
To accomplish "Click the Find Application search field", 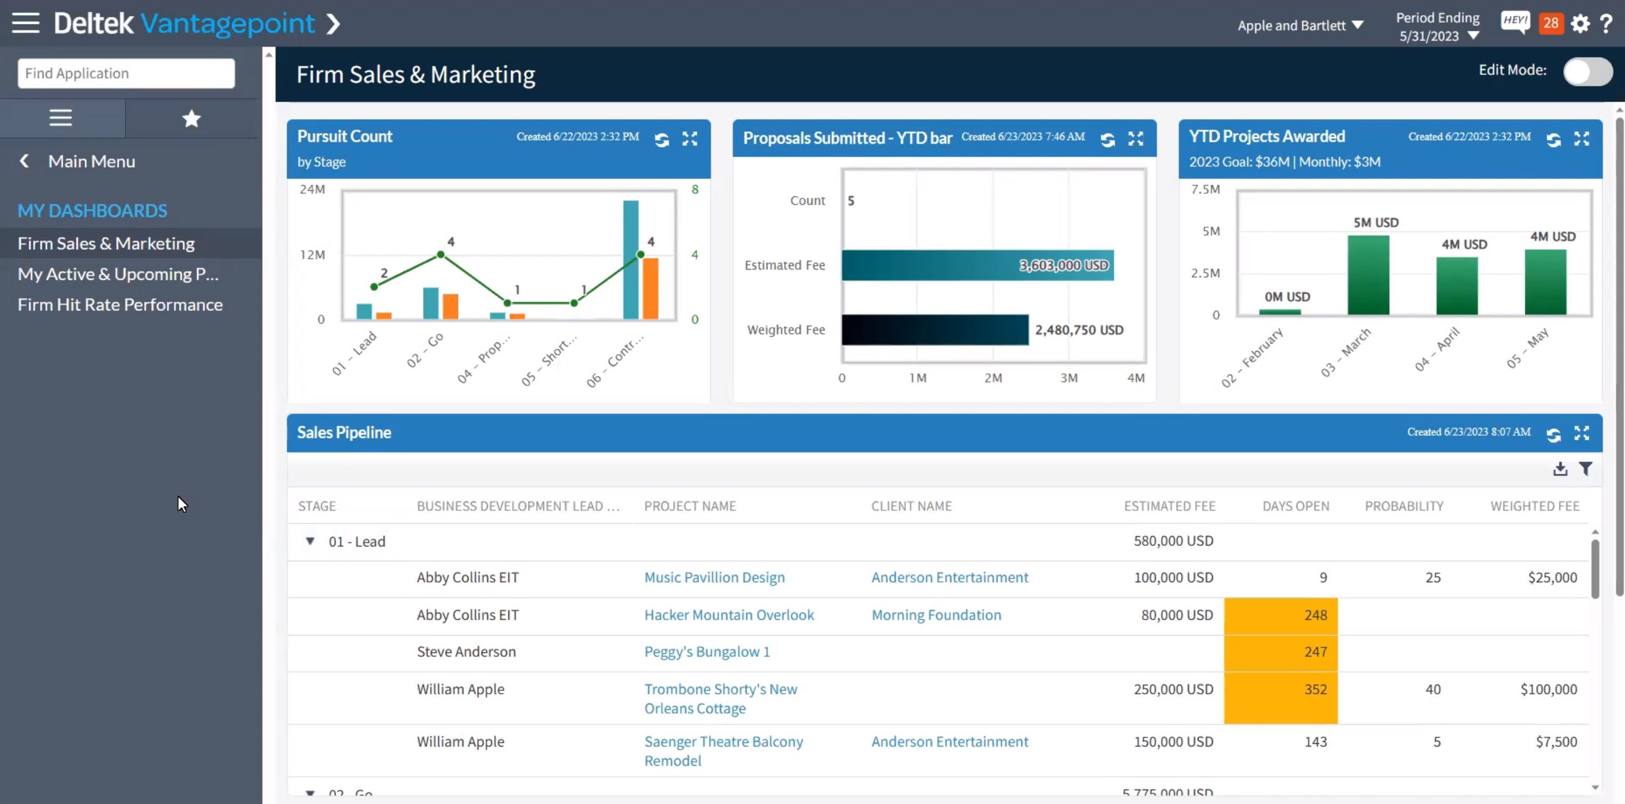I will pyautogui.click(x=126, y=73).
